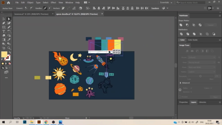Click the Crop pathfinder icon
222x125 pixels.
pos(200,34)
